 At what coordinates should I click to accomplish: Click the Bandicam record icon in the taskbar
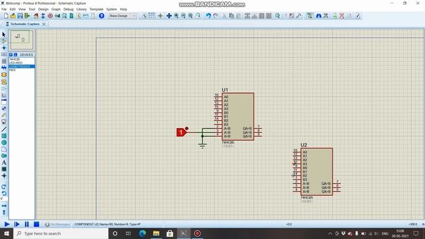(x=197, y=233)
